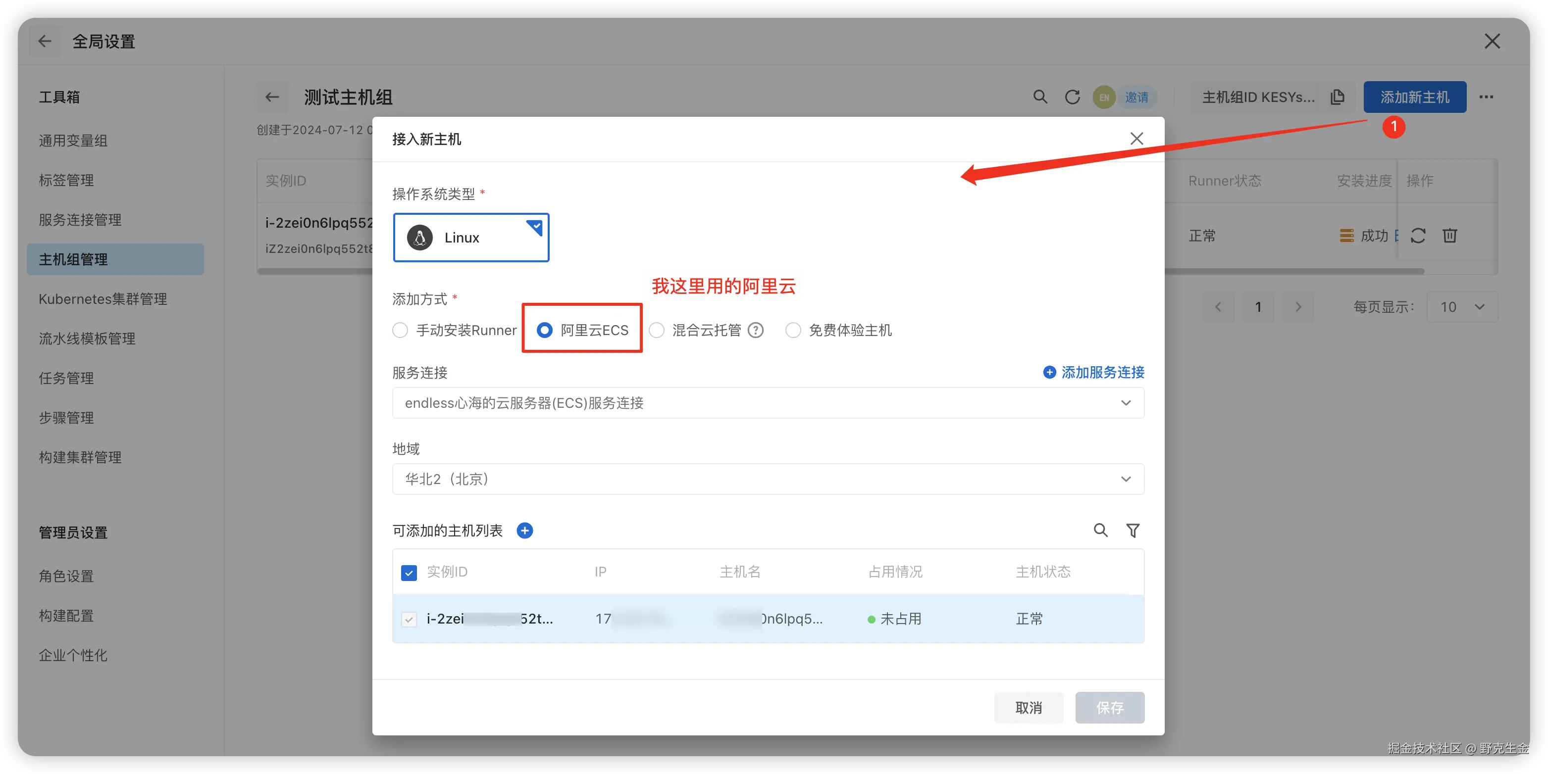The image size is (1548, 774).
Task: Open more options ellipsis menu
Action: coord(1486,97)
